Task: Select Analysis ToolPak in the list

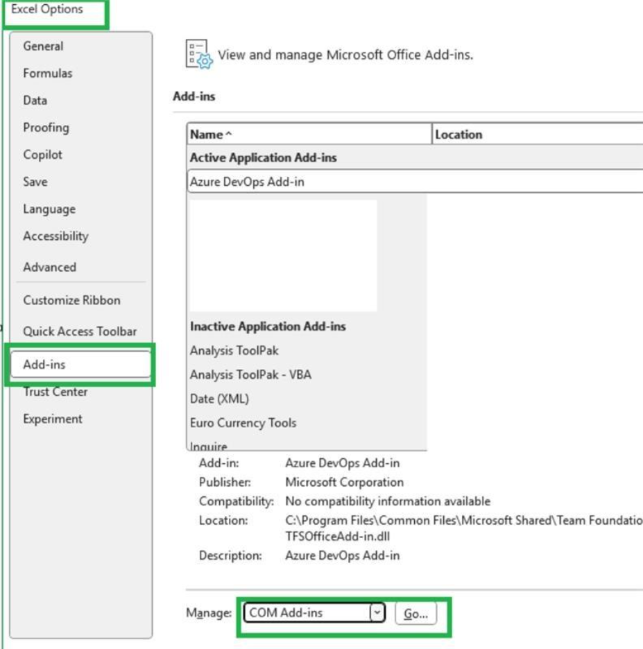Action: [234, 351]
